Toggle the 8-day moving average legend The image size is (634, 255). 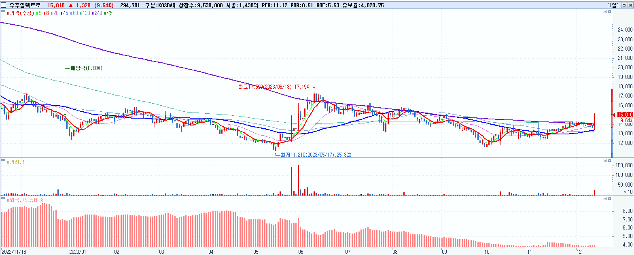tap(46, 13)
